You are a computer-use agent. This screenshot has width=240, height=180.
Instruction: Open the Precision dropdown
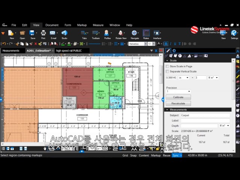point(178,91)
